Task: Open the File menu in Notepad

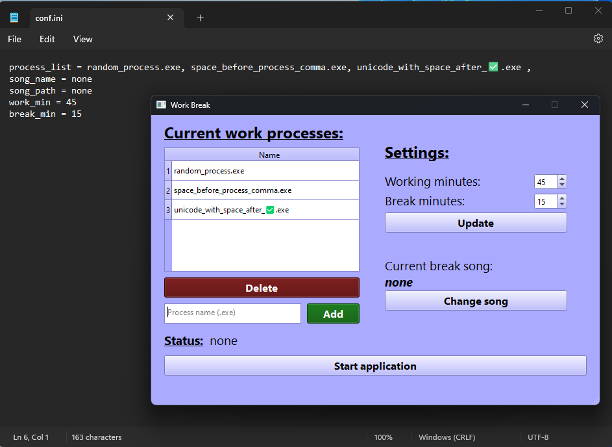Action: (14, 39)
